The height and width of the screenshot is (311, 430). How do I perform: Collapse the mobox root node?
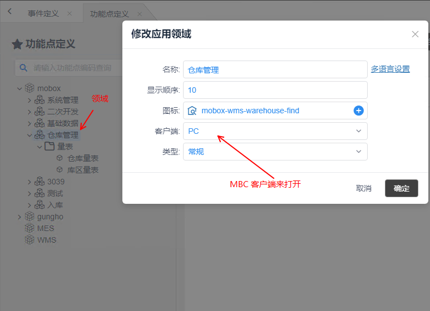(19, 88)
